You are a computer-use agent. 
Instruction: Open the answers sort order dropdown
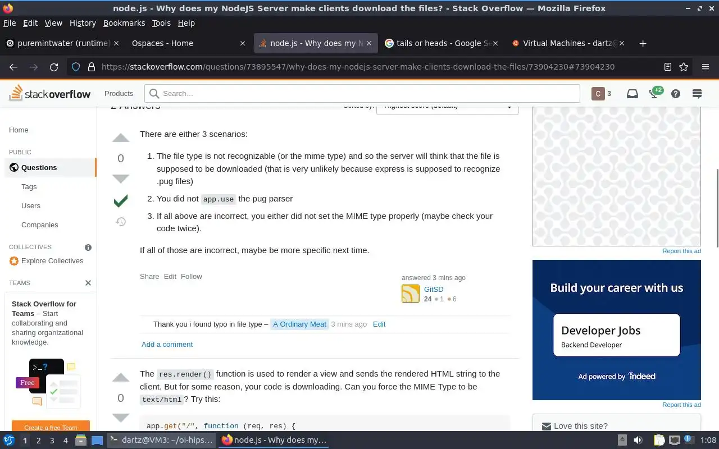448,107
